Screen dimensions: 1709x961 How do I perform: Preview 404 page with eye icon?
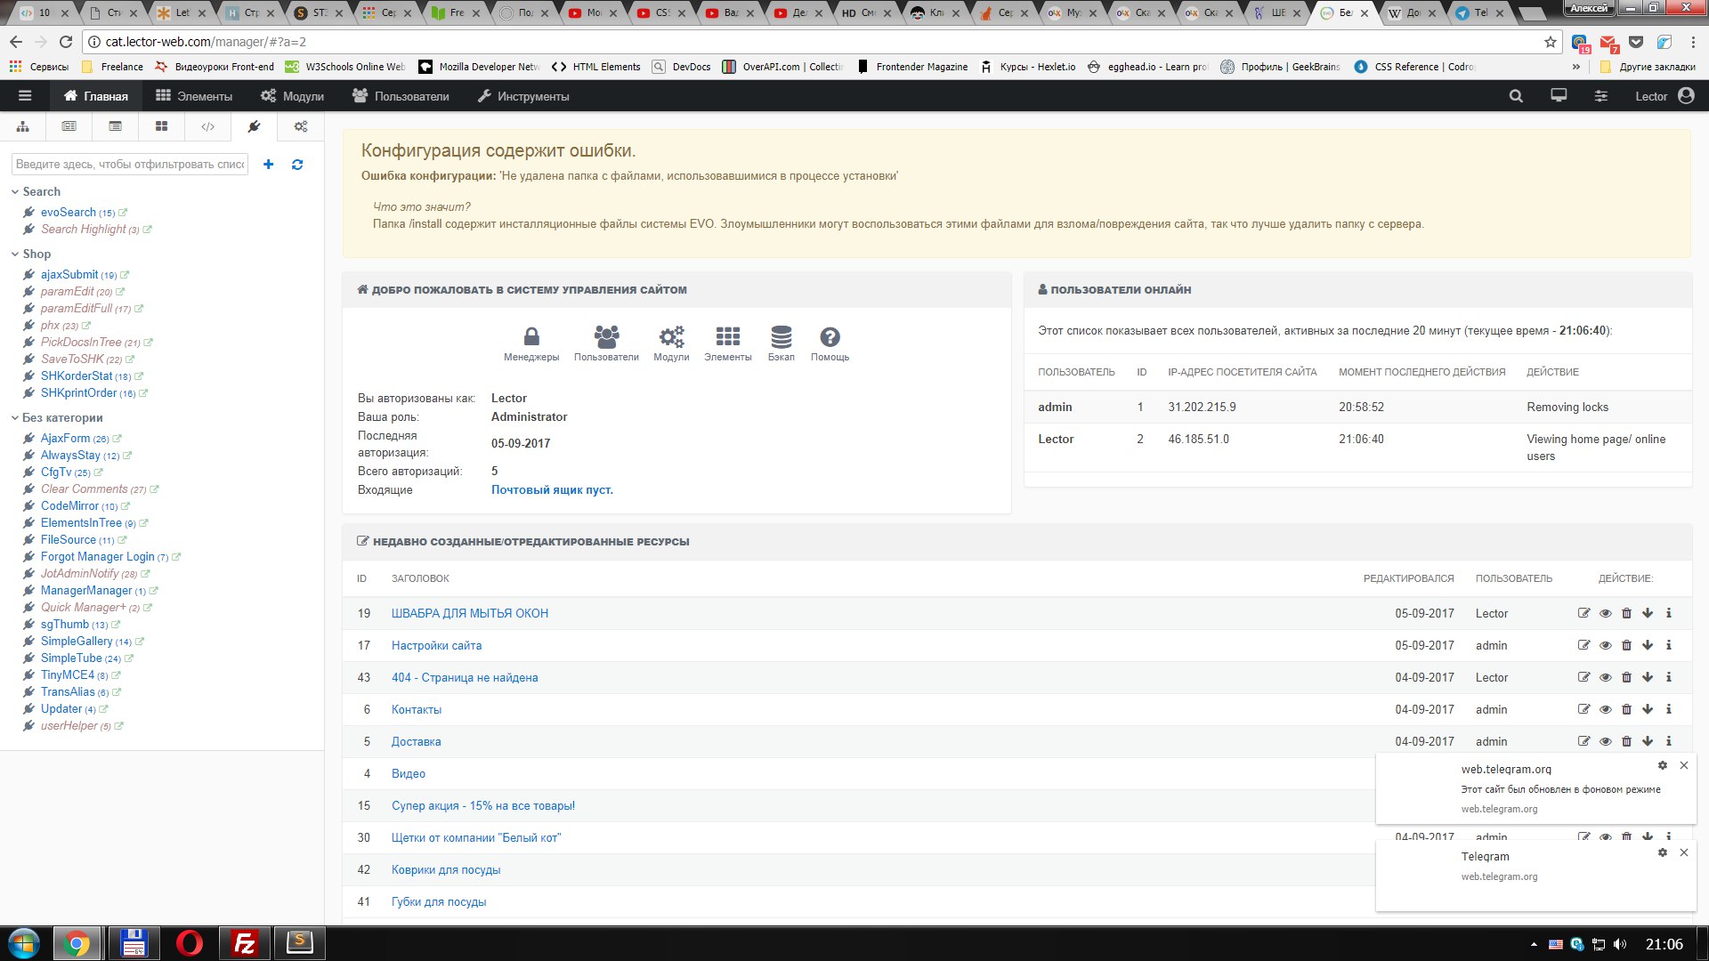1605,677
